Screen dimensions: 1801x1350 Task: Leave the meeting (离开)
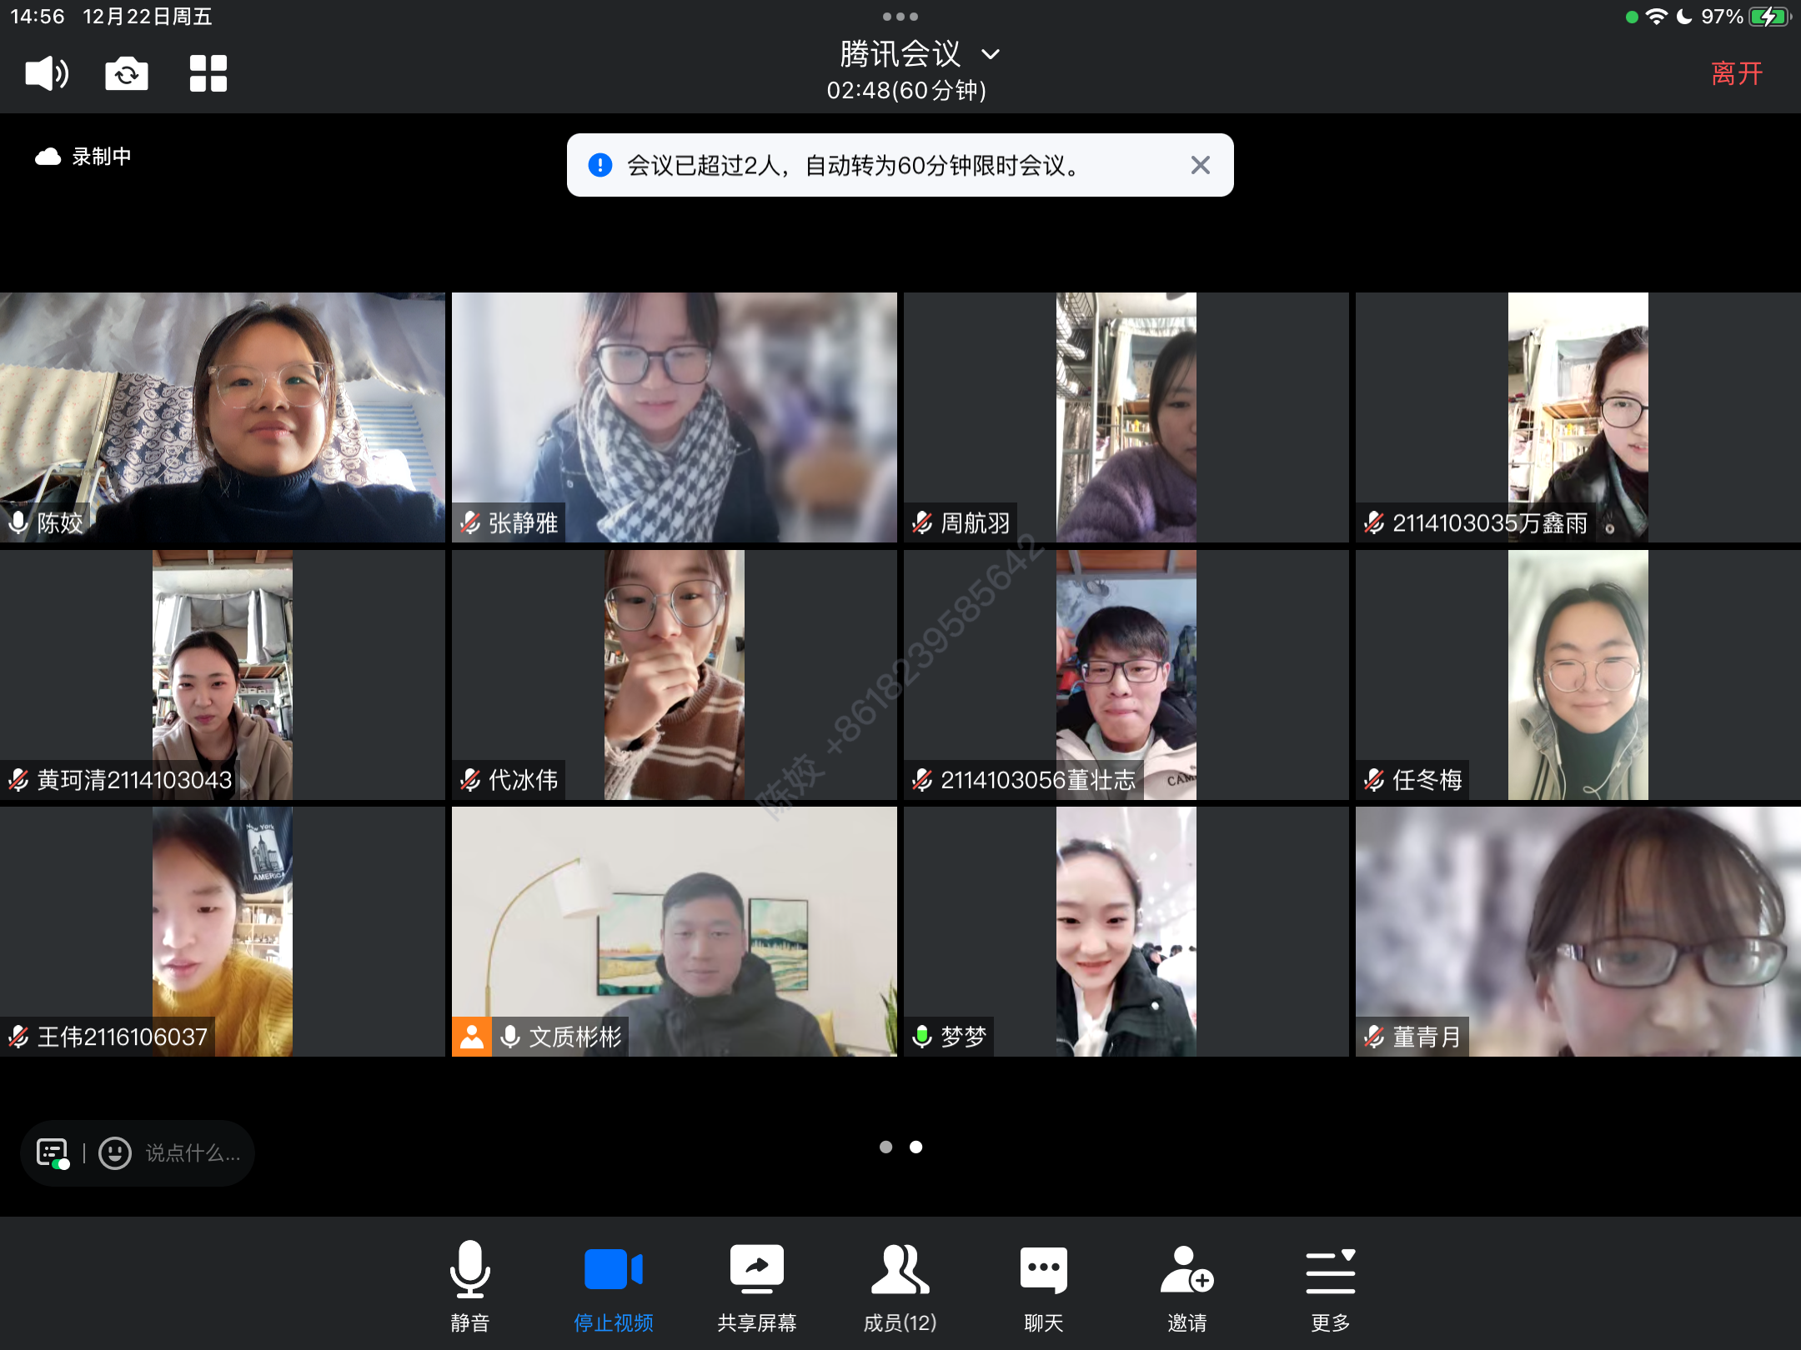click(x=1736, y=74)
